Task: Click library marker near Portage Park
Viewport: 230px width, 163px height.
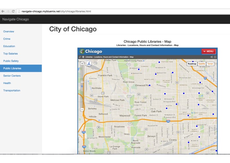Action: [159, 62]
